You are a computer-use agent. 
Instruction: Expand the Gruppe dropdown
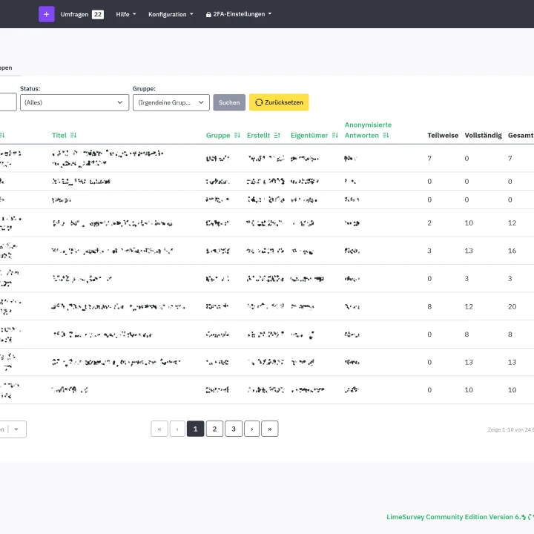[x=171, y=102]
